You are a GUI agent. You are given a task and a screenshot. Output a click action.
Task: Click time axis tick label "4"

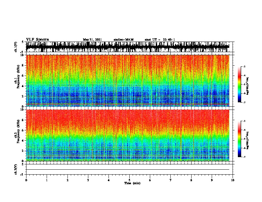tap(109, 180)
